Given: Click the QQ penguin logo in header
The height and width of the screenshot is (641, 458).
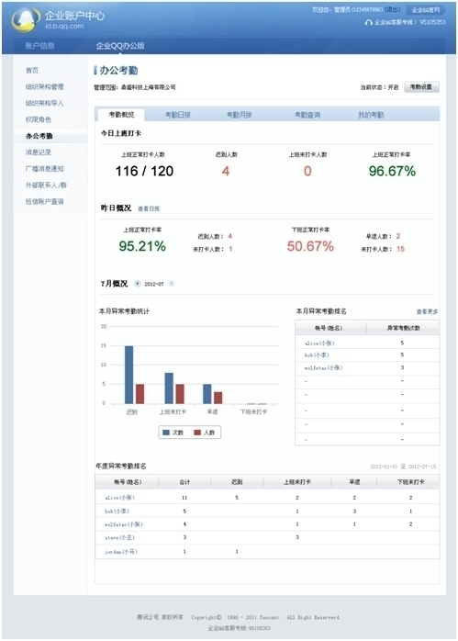Looking at the screenshot, I should [x=26, y=19].
